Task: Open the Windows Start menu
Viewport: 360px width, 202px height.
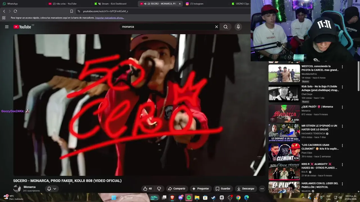Action: [x=114, y=198]
